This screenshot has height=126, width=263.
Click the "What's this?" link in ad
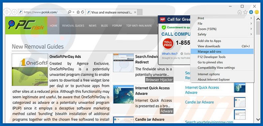pos(169,54)
